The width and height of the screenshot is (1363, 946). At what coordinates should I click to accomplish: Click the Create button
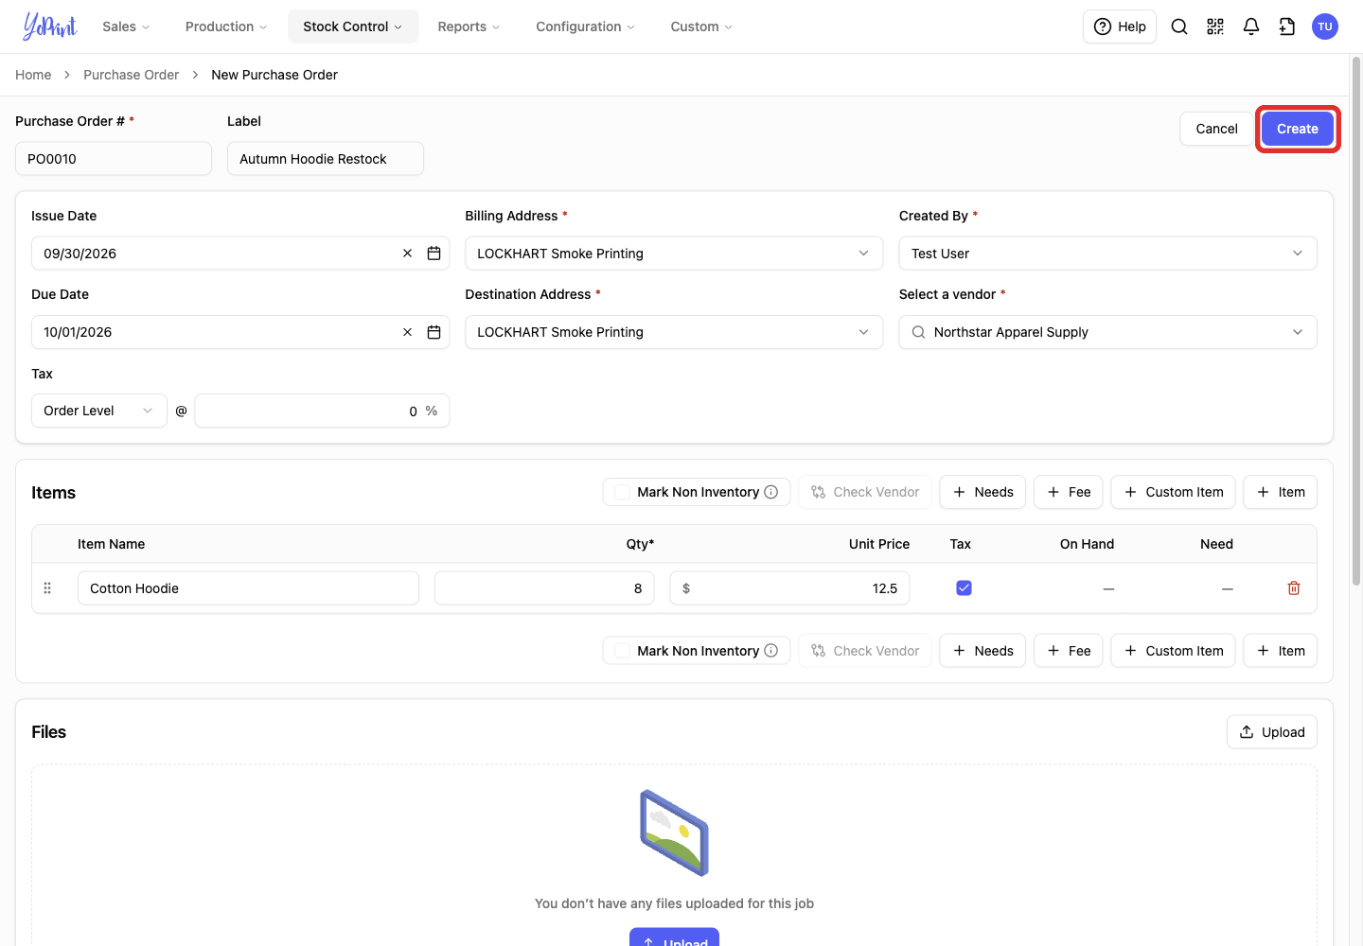tap(1297, 129)
